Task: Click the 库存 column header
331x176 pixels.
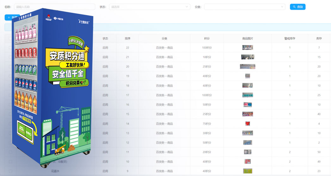Action: 319,38
